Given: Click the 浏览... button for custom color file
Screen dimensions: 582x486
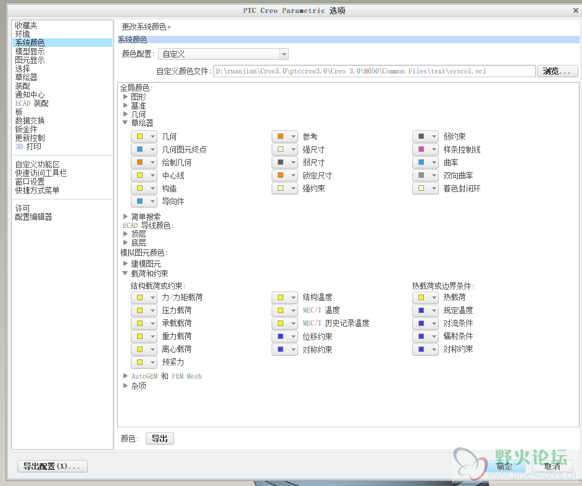Looking at the screenshot, I should point(557,71).
